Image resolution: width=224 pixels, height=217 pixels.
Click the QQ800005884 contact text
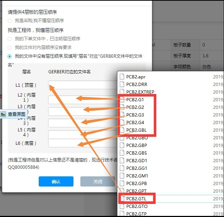point(23,167)
